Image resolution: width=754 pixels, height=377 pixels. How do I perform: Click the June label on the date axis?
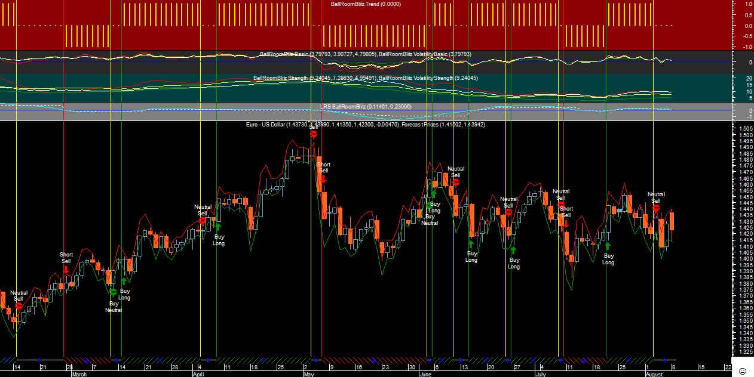coord(426,374)
